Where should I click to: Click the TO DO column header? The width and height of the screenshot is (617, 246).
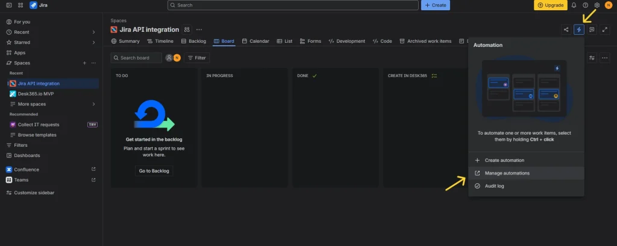(122, 75)
